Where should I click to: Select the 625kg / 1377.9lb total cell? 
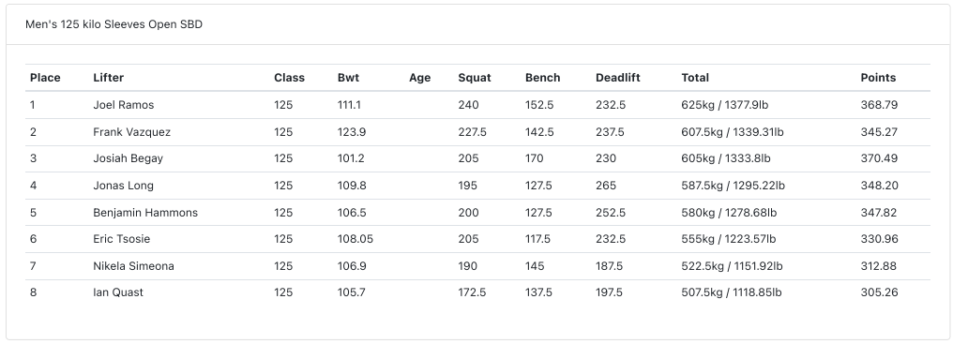tap(724, 105)
